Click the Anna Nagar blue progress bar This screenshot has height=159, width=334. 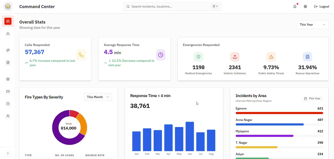(x=270, y=125)
